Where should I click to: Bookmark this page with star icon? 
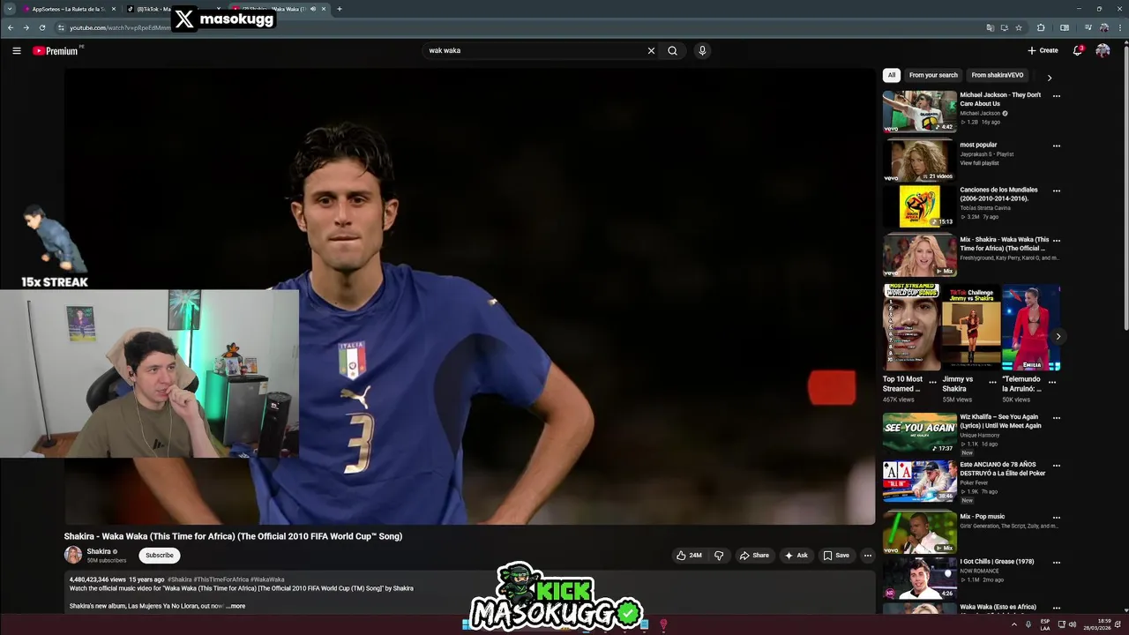coord(1019,27)
